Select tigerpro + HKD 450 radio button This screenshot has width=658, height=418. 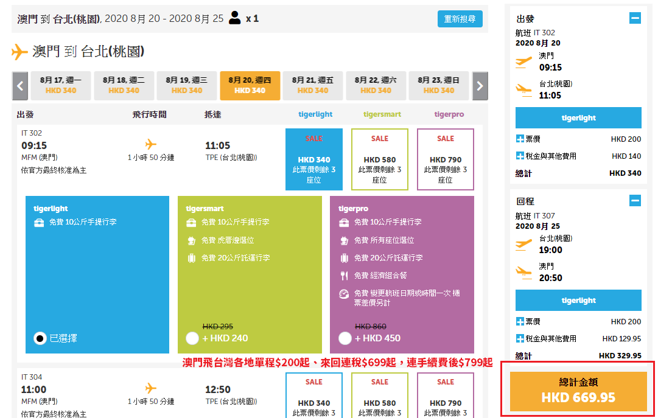pos(345,338)
